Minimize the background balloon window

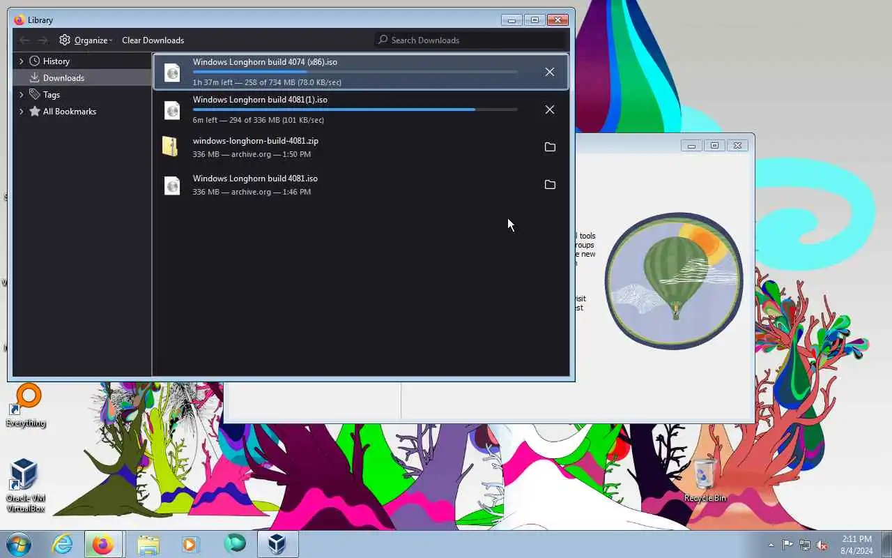point(691,145)
